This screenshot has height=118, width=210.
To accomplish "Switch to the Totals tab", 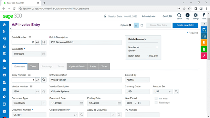I will pos(104,66).
